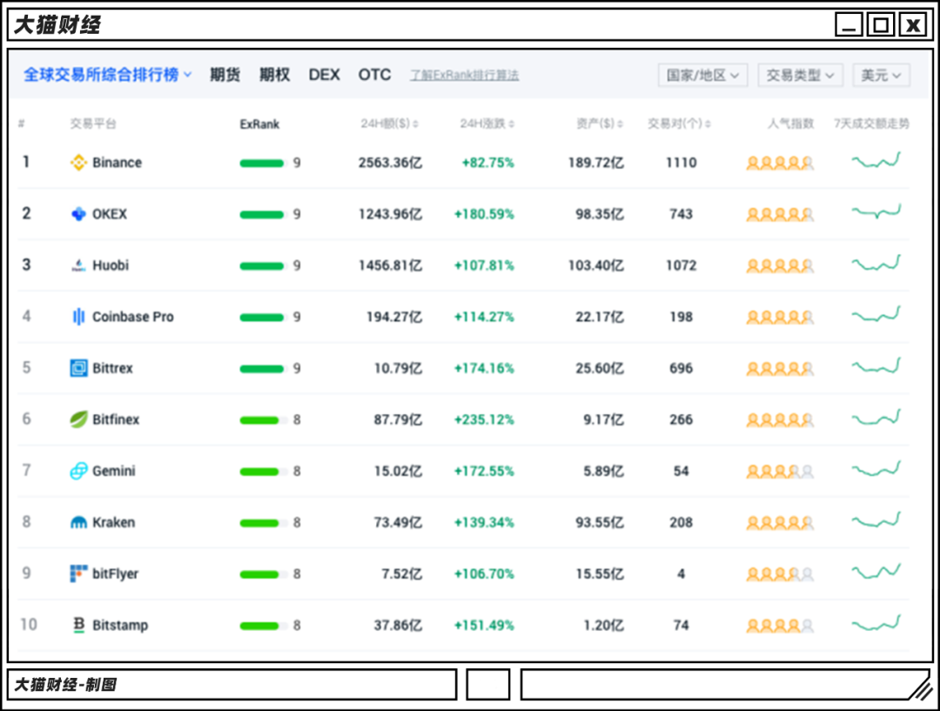Click the Binance logo icon

(x=78, y=163)
